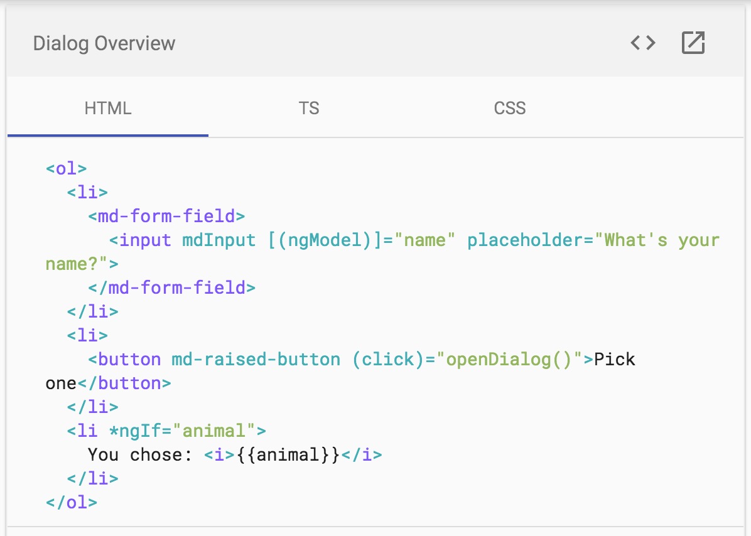Select the md-form-field tag in the code
The width and height of the screenshot is (751, 536).
pyautogui.click(x=165, y=216)
